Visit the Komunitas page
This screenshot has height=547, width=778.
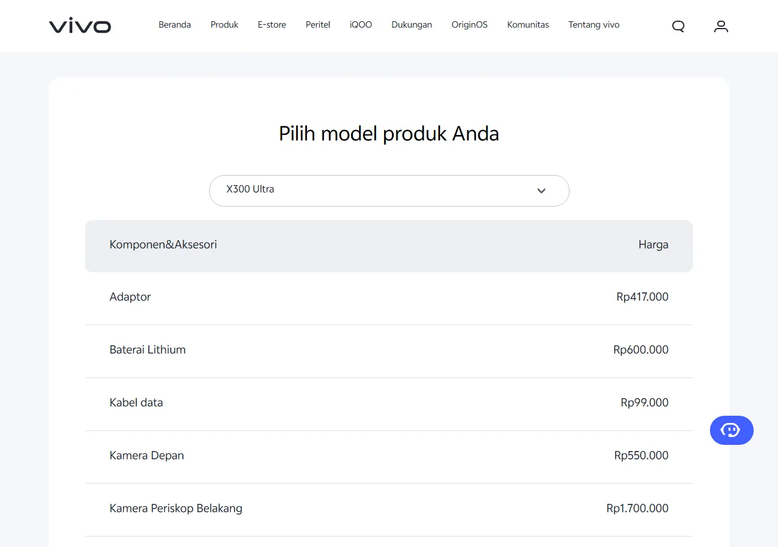[x=528, y=25]
